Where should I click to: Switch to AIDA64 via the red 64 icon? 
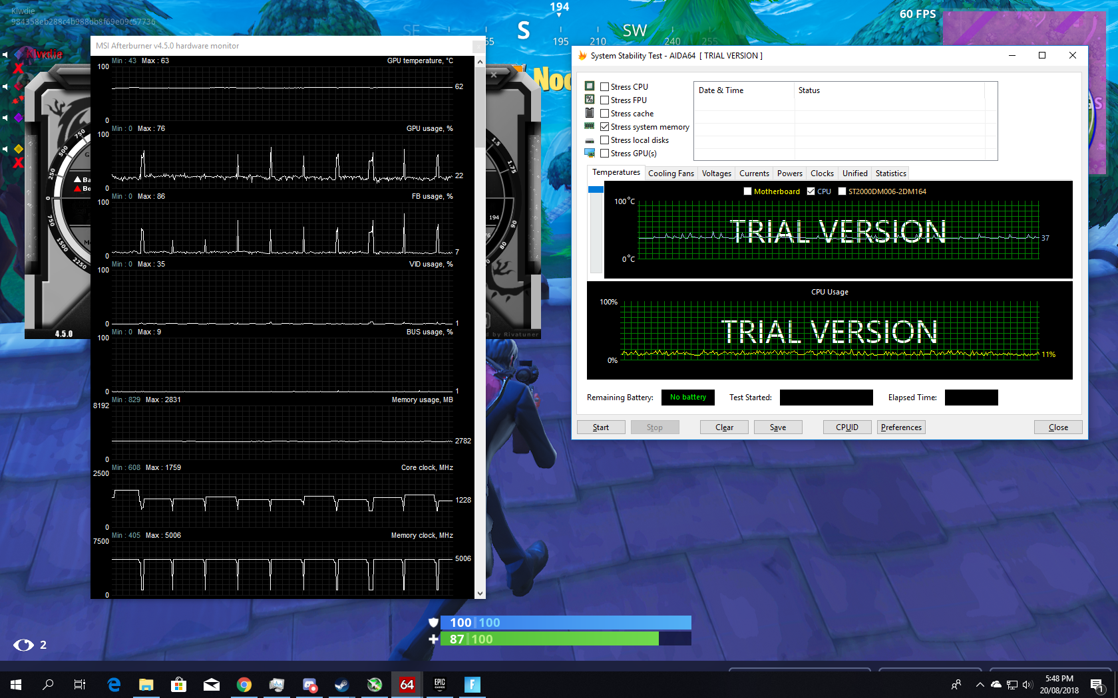coord(407,684)
